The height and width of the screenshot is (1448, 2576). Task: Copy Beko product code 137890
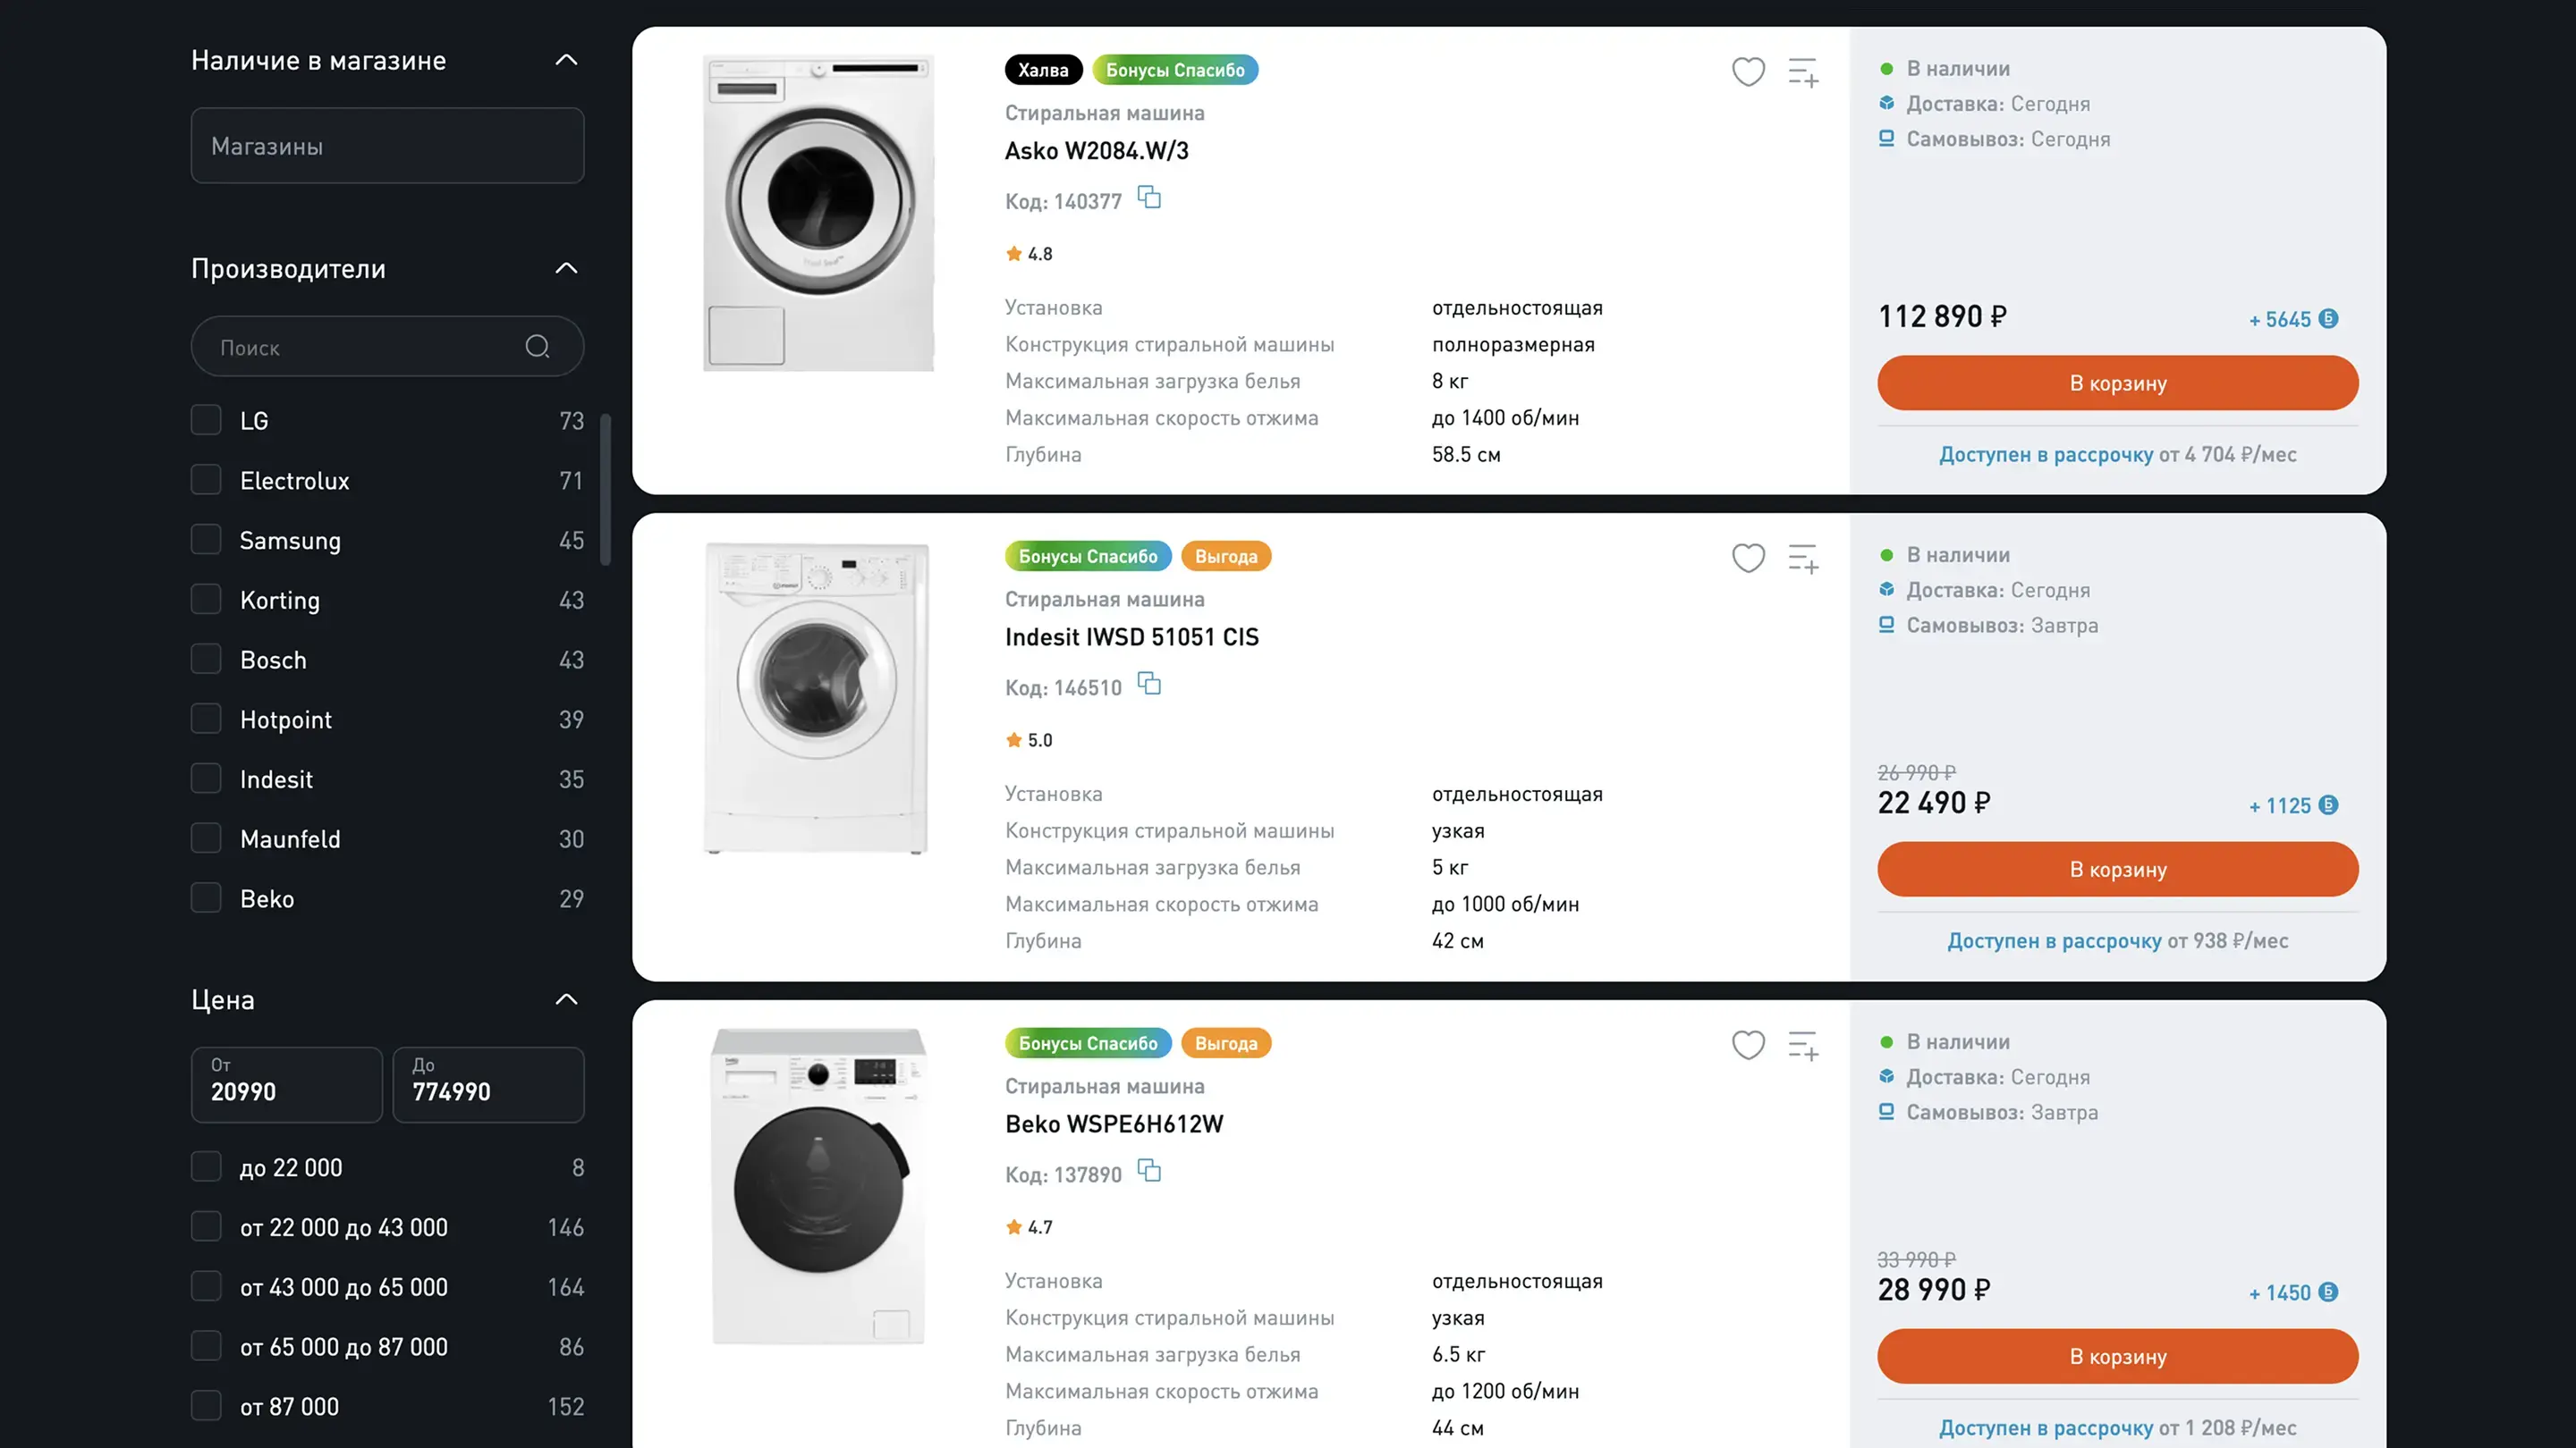[1150, 1171]
